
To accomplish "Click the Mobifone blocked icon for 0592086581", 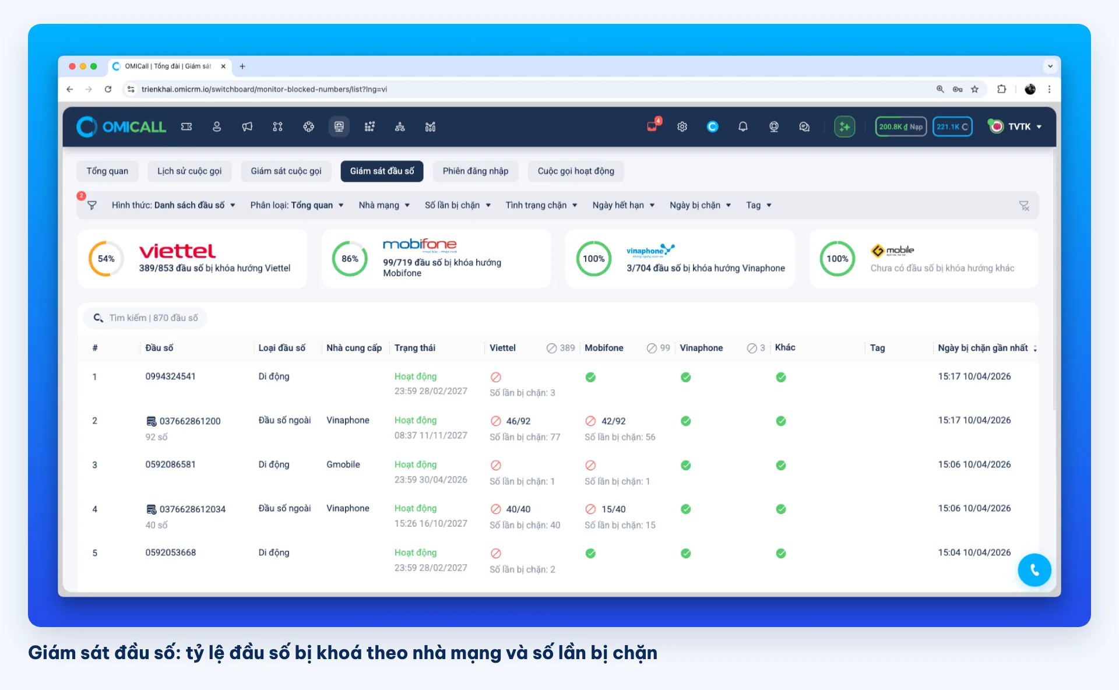I will tap(590, 465).
